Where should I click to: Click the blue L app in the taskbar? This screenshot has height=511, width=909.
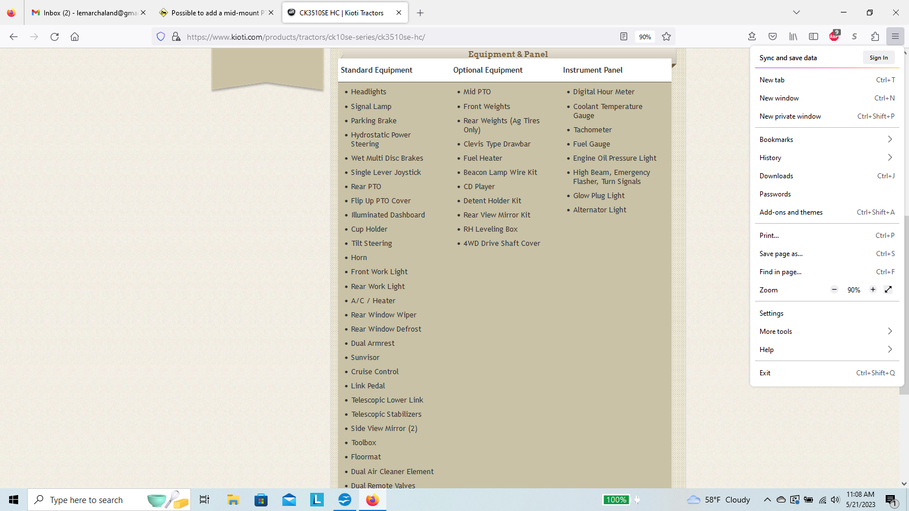(317, 500)
